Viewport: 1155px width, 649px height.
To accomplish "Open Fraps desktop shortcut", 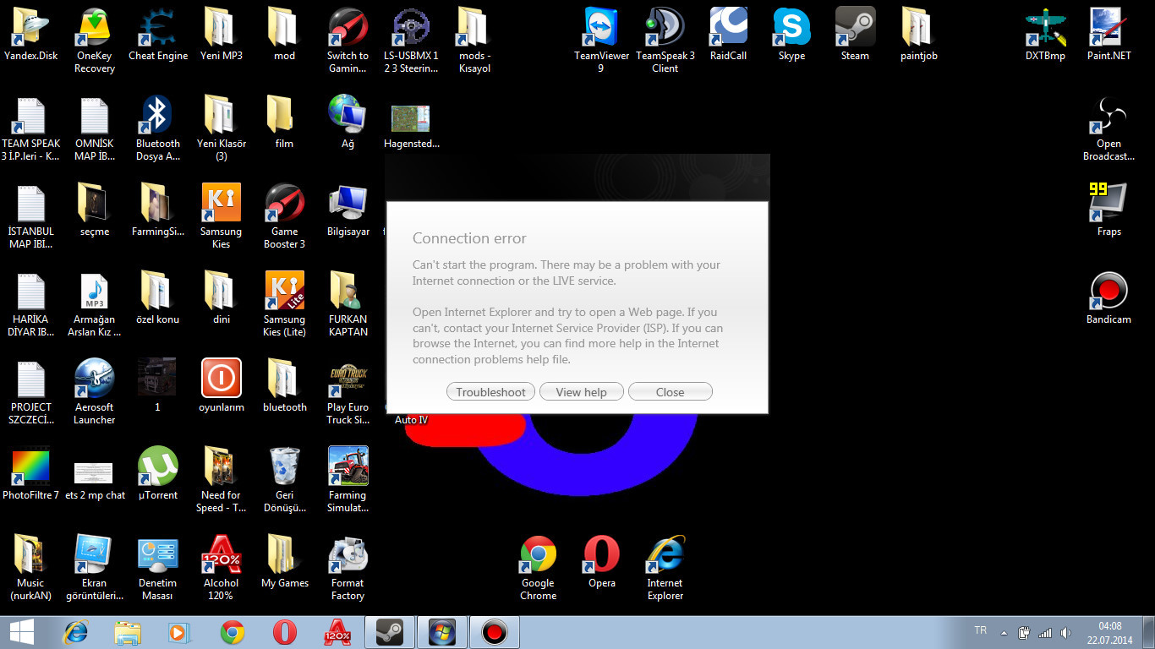I will (x=1108, y=211).
